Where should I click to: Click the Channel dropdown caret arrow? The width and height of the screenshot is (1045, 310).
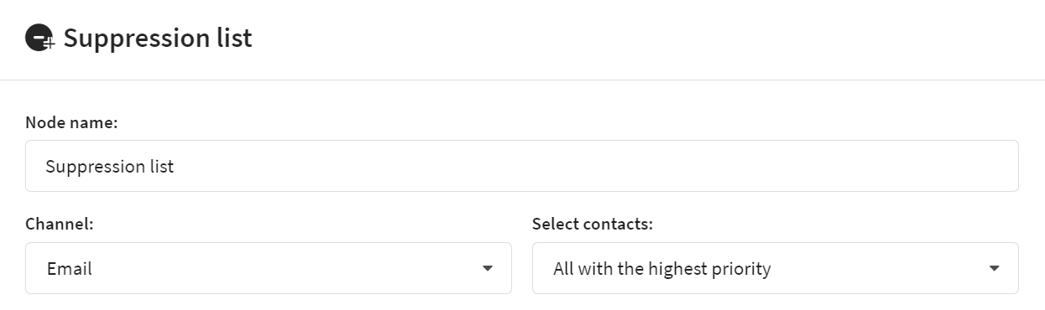[488, 269]
